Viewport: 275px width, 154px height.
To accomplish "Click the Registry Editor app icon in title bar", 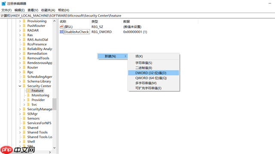I will pos(4,3).
